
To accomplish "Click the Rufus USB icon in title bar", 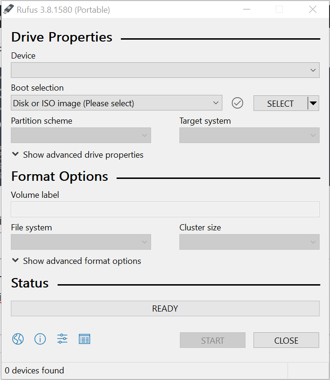I will (8, 9).
